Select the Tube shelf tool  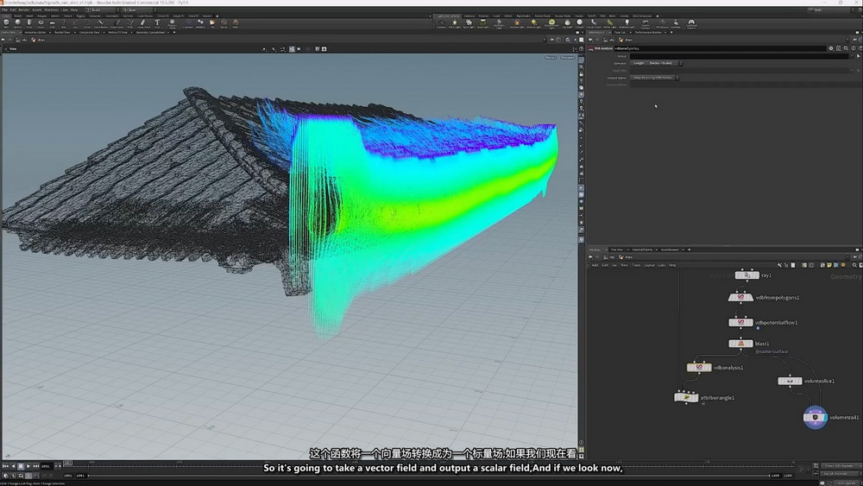coord(29,23)
